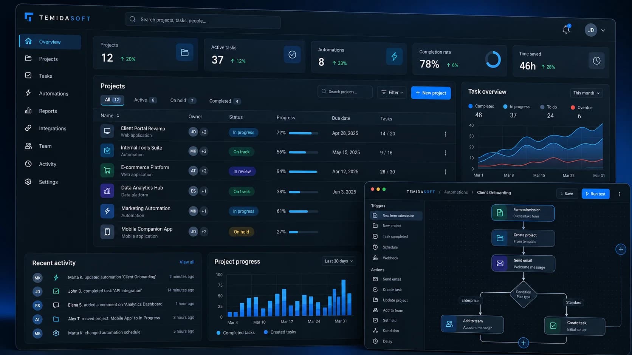Viewport: 632px width, 355px height.
Task: Open the JD user account dropdown
Action: [x=595, y=30]
